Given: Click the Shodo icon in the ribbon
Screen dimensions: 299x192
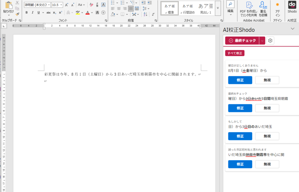Looking at the screenshot, I should [x=292, y=7].
